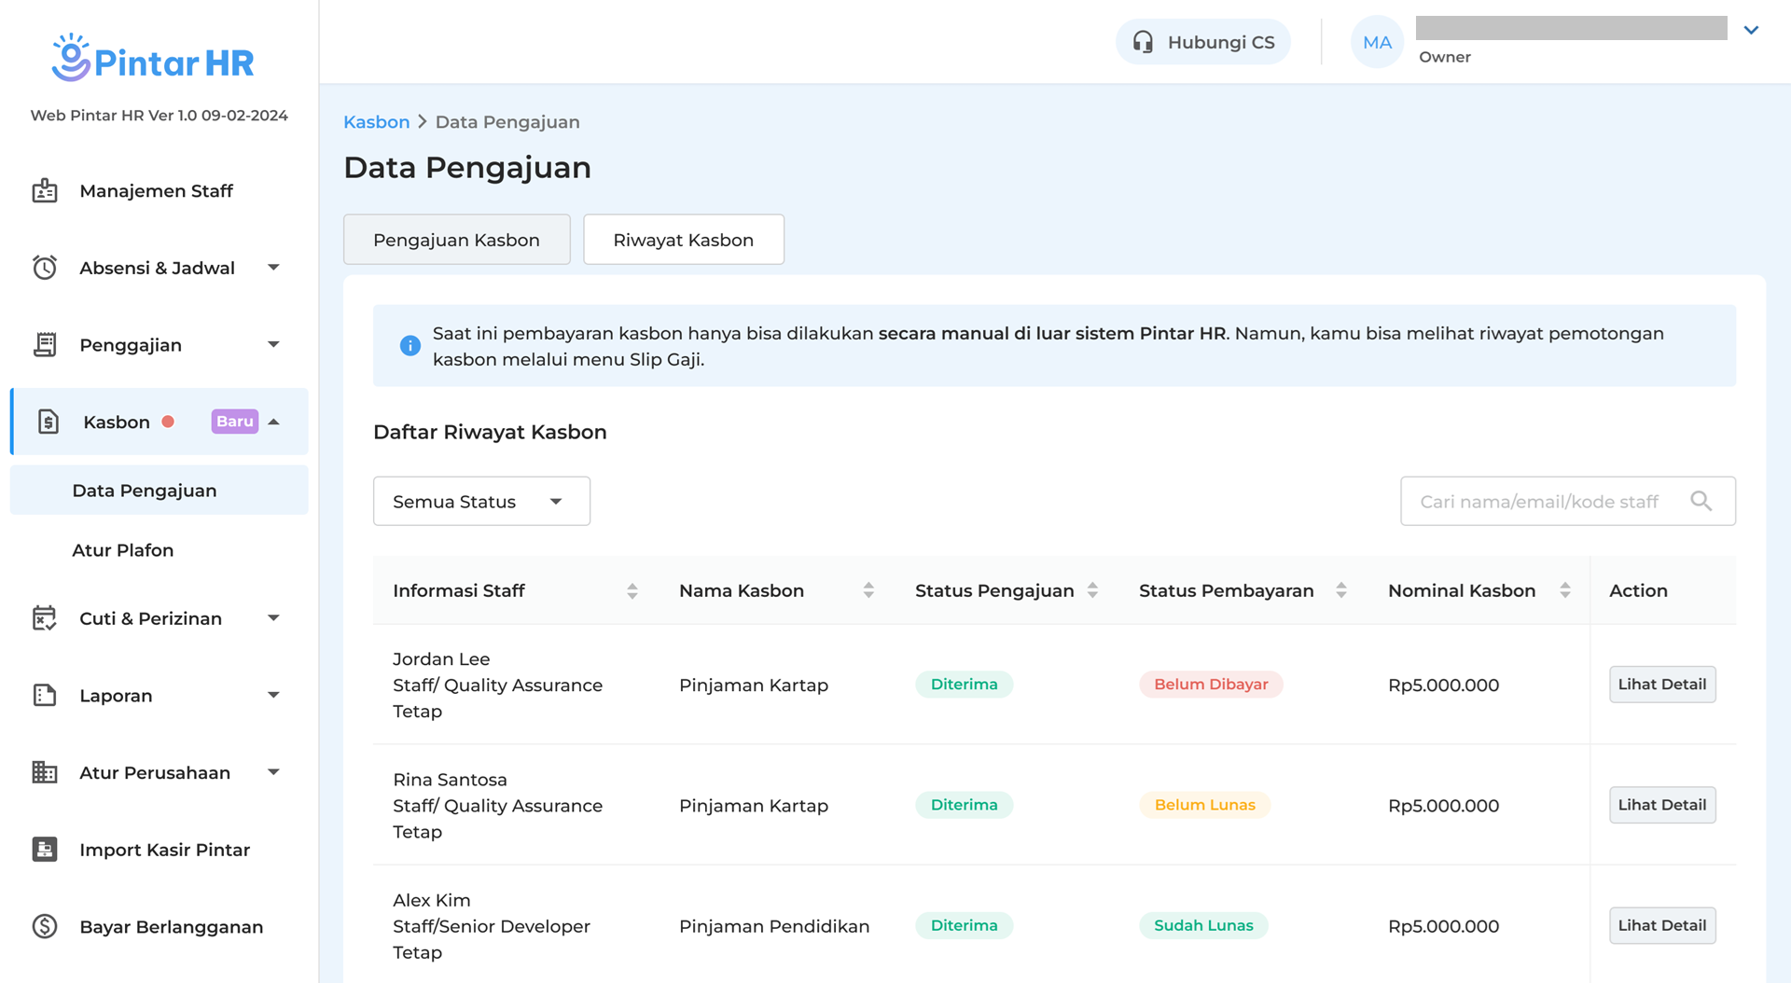Switch to the Riwayat Kasbon tab

683,240
